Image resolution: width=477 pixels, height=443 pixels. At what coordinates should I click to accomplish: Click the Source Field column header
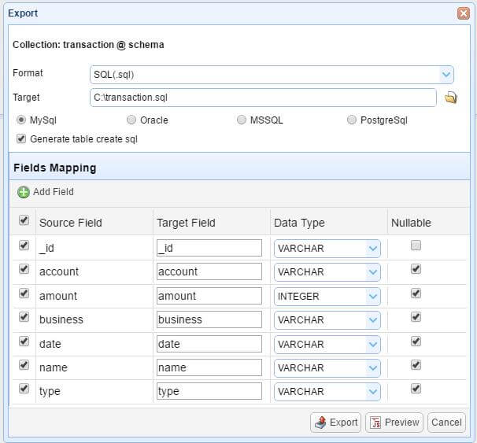click(x=94, y=222)
